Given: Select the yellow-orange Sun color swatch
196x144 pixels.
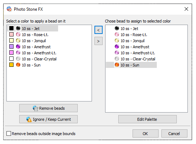Looking at the screenshot, I should (x=11, y=65).
